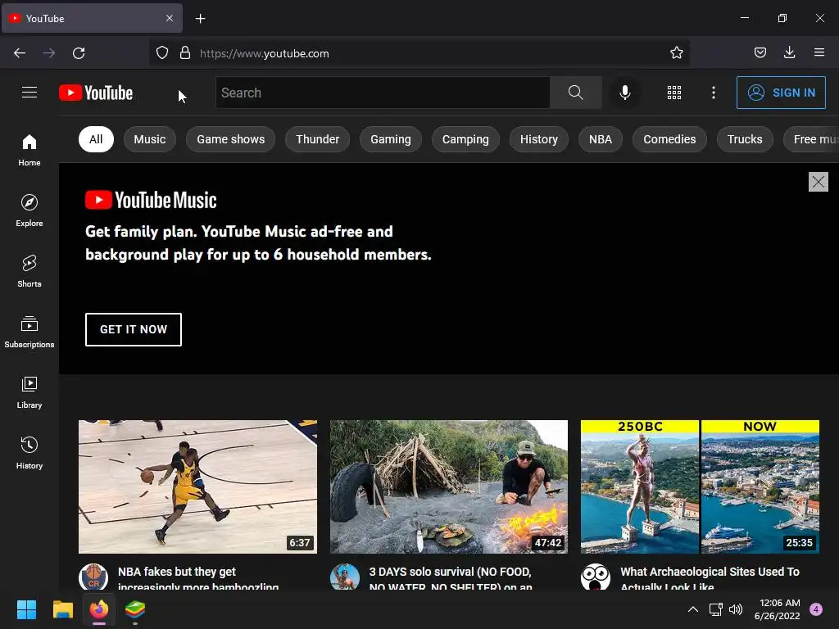The width and height of the screenshot is (839, 629).
Task: Select the Gaming filter chip
Action: pos(391,139)
